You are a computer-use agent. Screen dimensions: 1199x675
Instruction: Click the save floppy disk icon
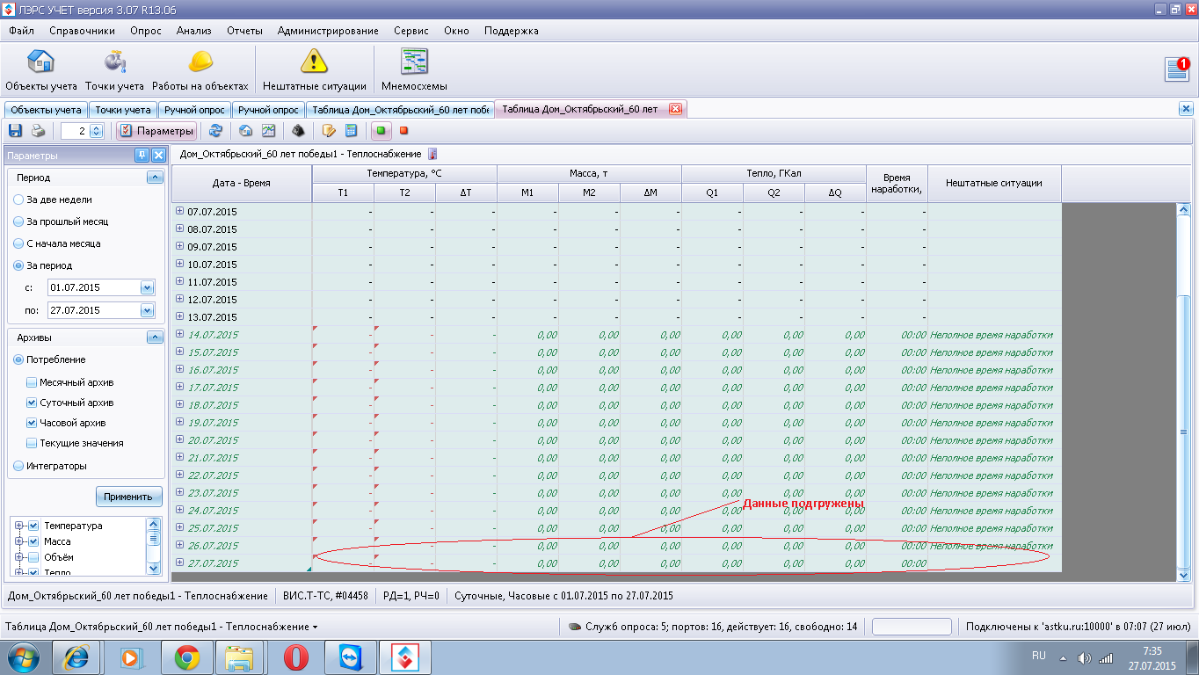pos(15,131)
